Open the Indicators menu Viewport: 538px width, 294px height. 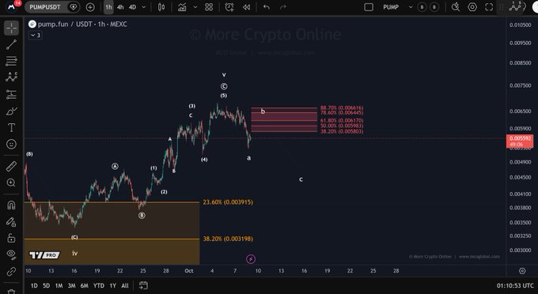click(x=182, y=7)
